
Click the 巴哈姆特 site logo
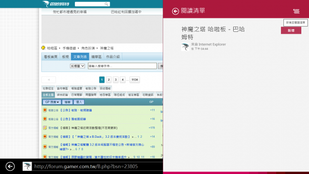tap(56, 4)
